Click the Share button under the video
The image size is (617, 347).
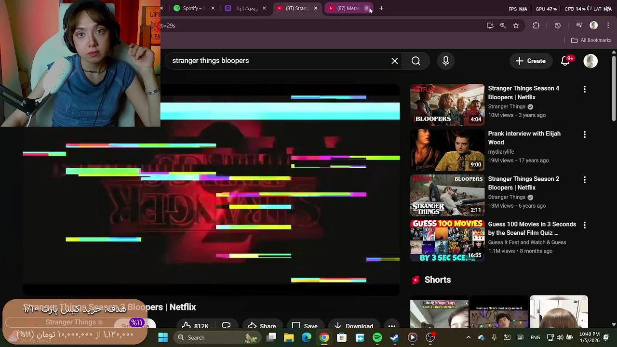pyautogui.click(x=262, y=326)
